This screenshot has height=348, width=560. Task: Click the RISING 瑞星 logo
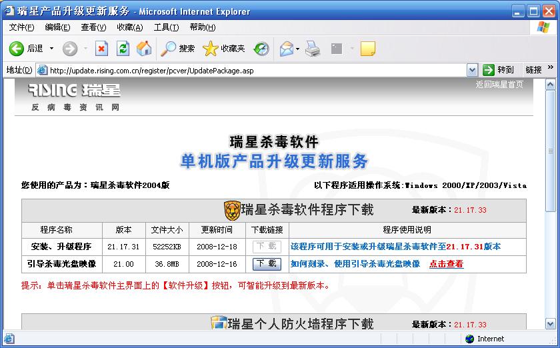(x=74, y=90)
